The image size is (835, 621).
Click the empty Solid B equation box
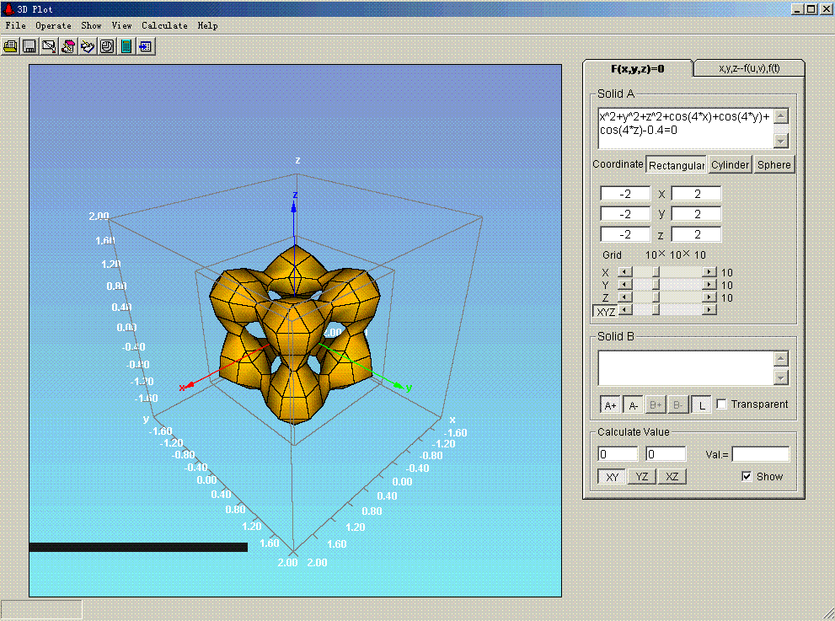686,368
